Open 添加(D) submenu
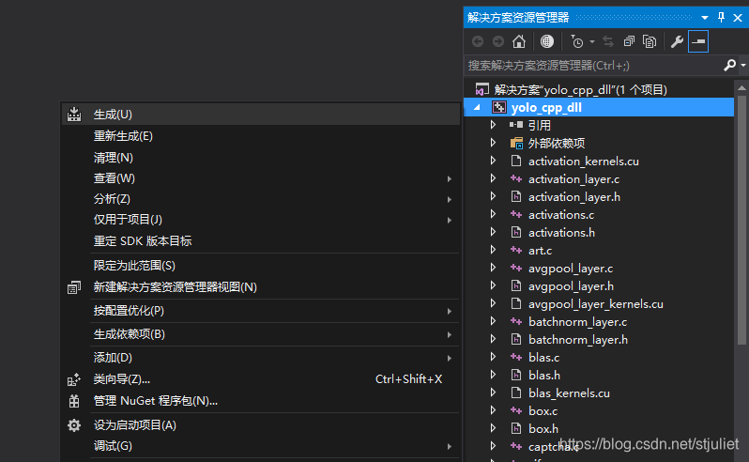 click(260, 358)
